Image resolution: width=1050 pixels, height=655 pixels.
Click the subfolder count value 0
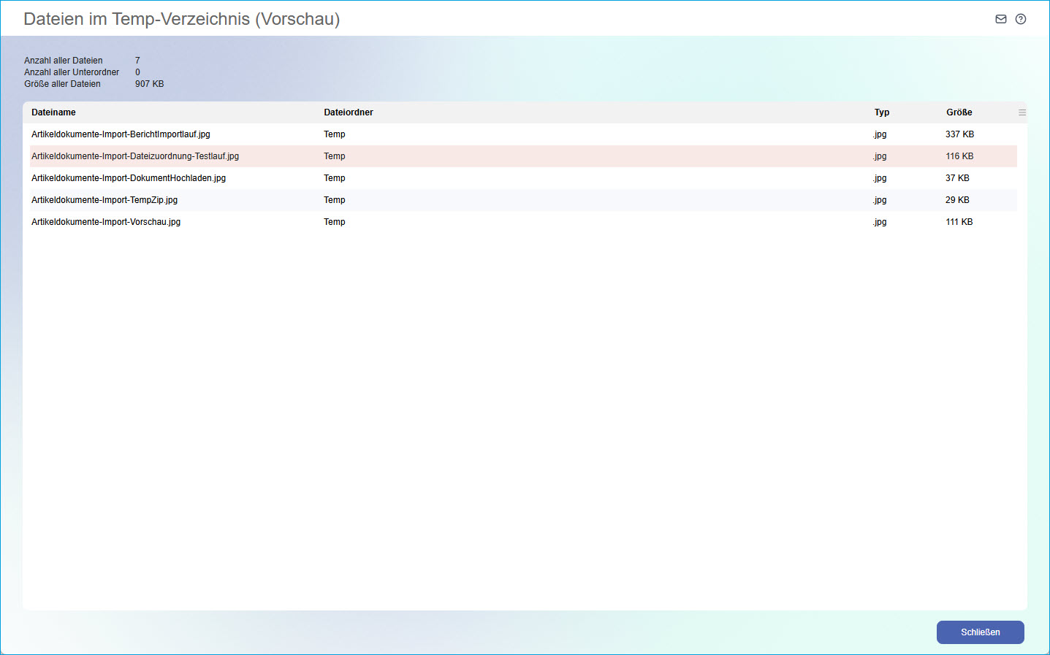pyautogui.click(x=137, y=72)
